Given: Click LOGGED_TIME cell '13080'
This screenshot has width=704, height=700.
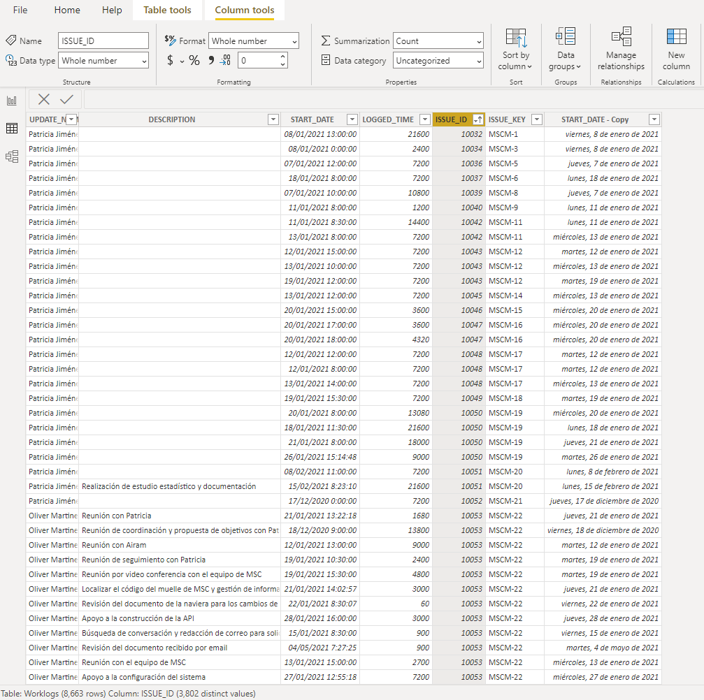Looking at the screenshot, I should coord(396,413).
